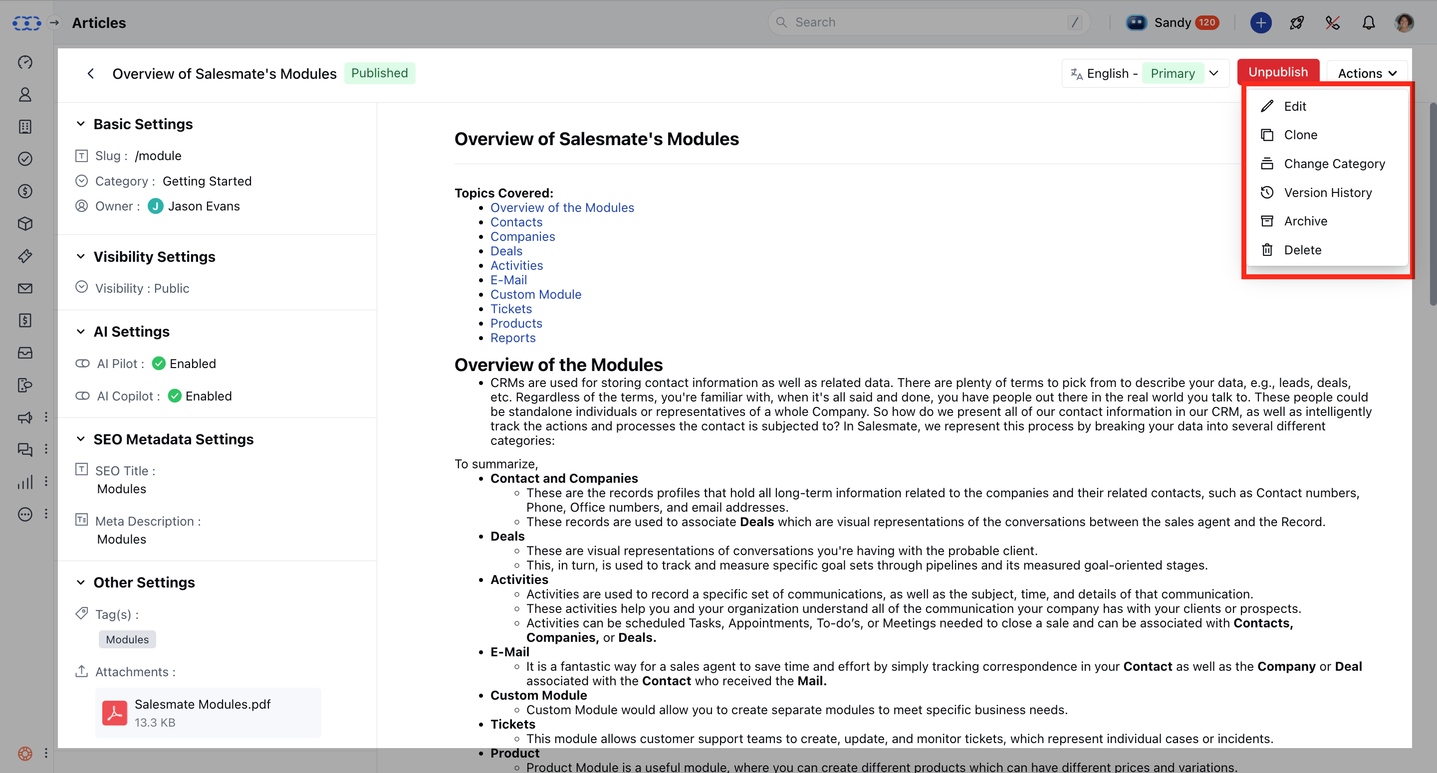Open Activities checkmark icon in sidebar

point(25,159)
